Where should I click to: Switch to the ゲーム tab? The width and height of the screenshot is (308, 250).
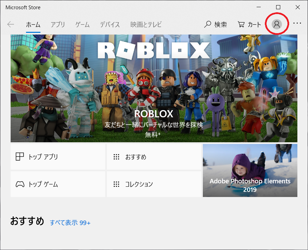coord(83,25)
